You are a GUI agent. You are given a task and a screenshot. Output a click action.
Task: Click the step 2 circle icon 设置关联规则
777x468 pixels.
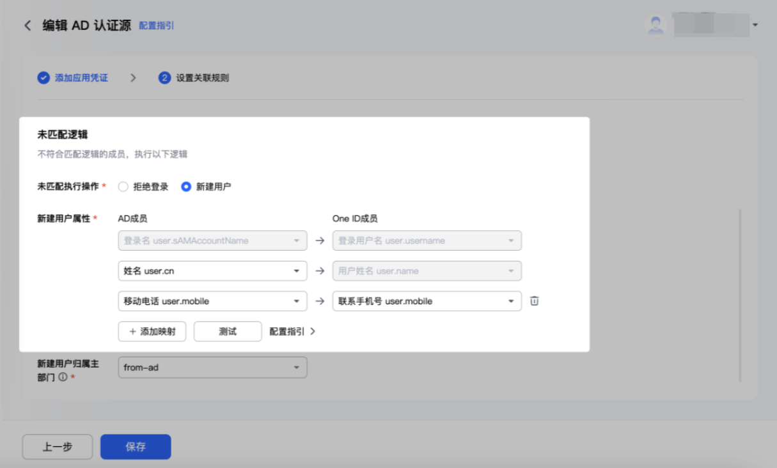(x=164, y=78)
